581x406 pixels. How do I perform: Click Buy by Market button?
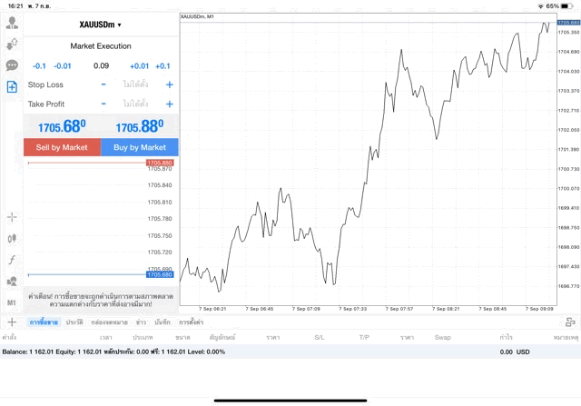(140, 147)
